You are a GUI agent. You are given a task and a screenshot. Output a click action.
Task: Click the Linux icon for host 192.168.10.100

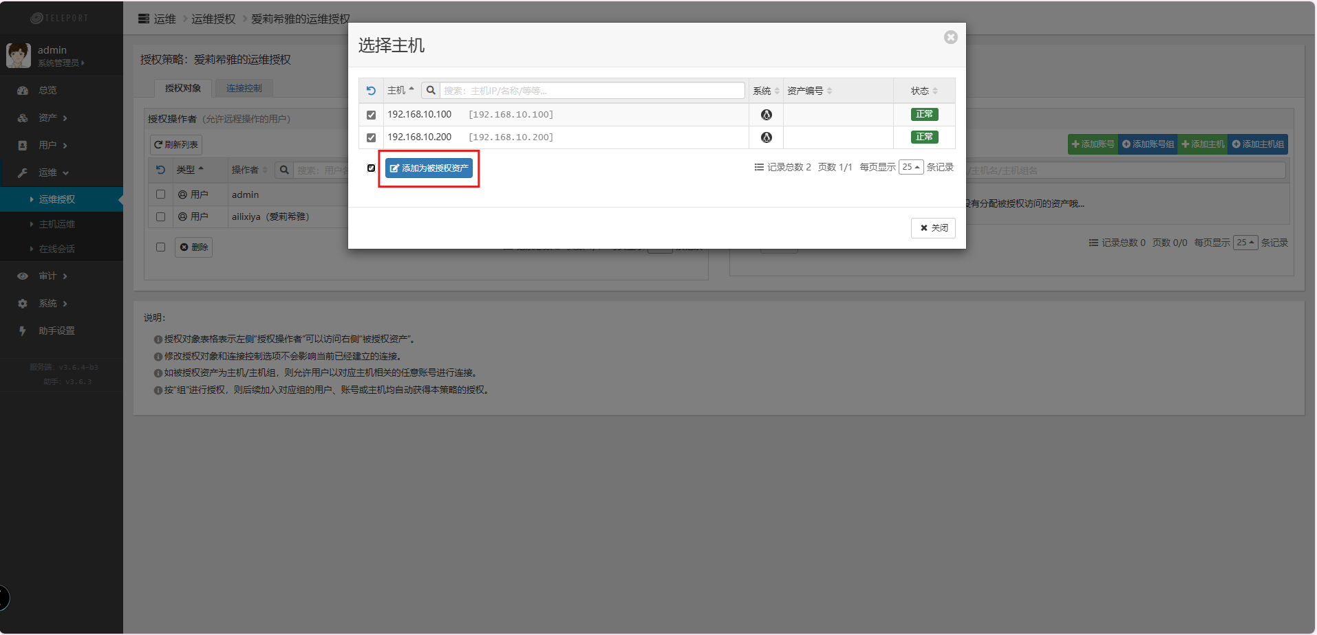click(766, 115)
